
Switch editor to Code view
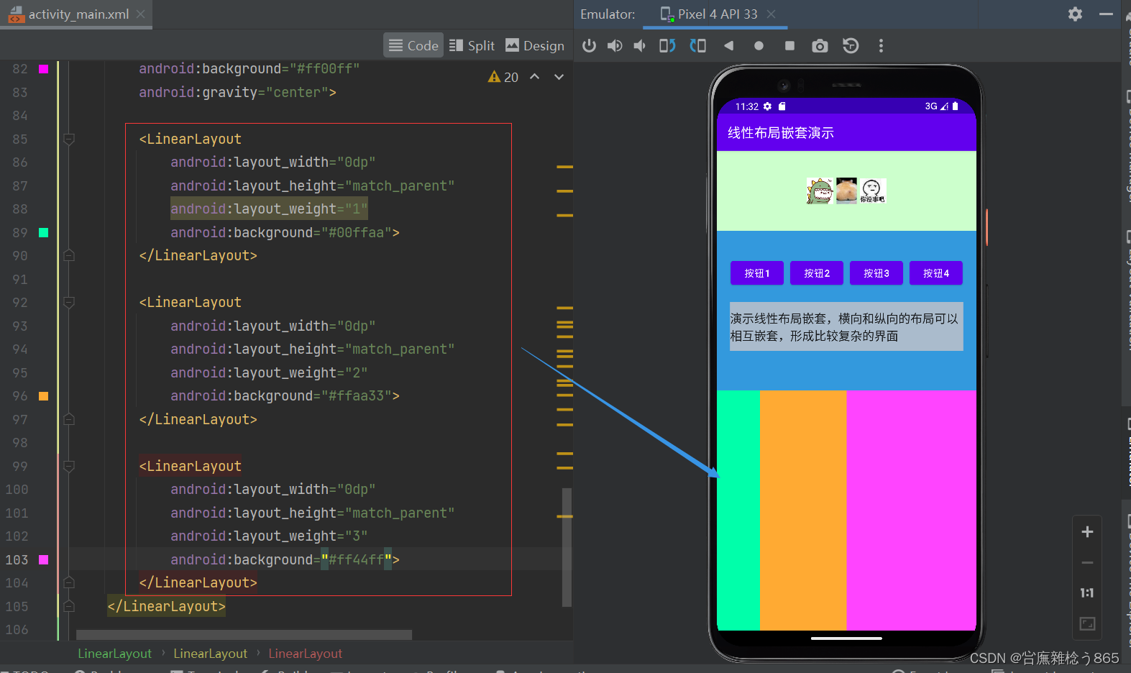click(x=413, y=45)
